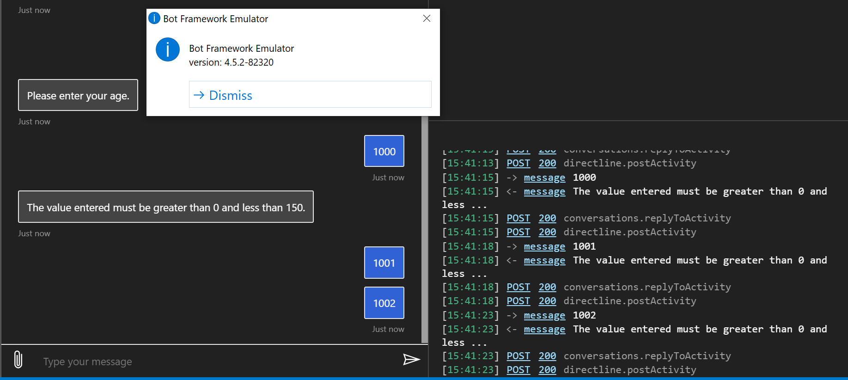
Task: Open 200 link for 15:41:23 conversations.replyToActivity
Action: (547, 356)
